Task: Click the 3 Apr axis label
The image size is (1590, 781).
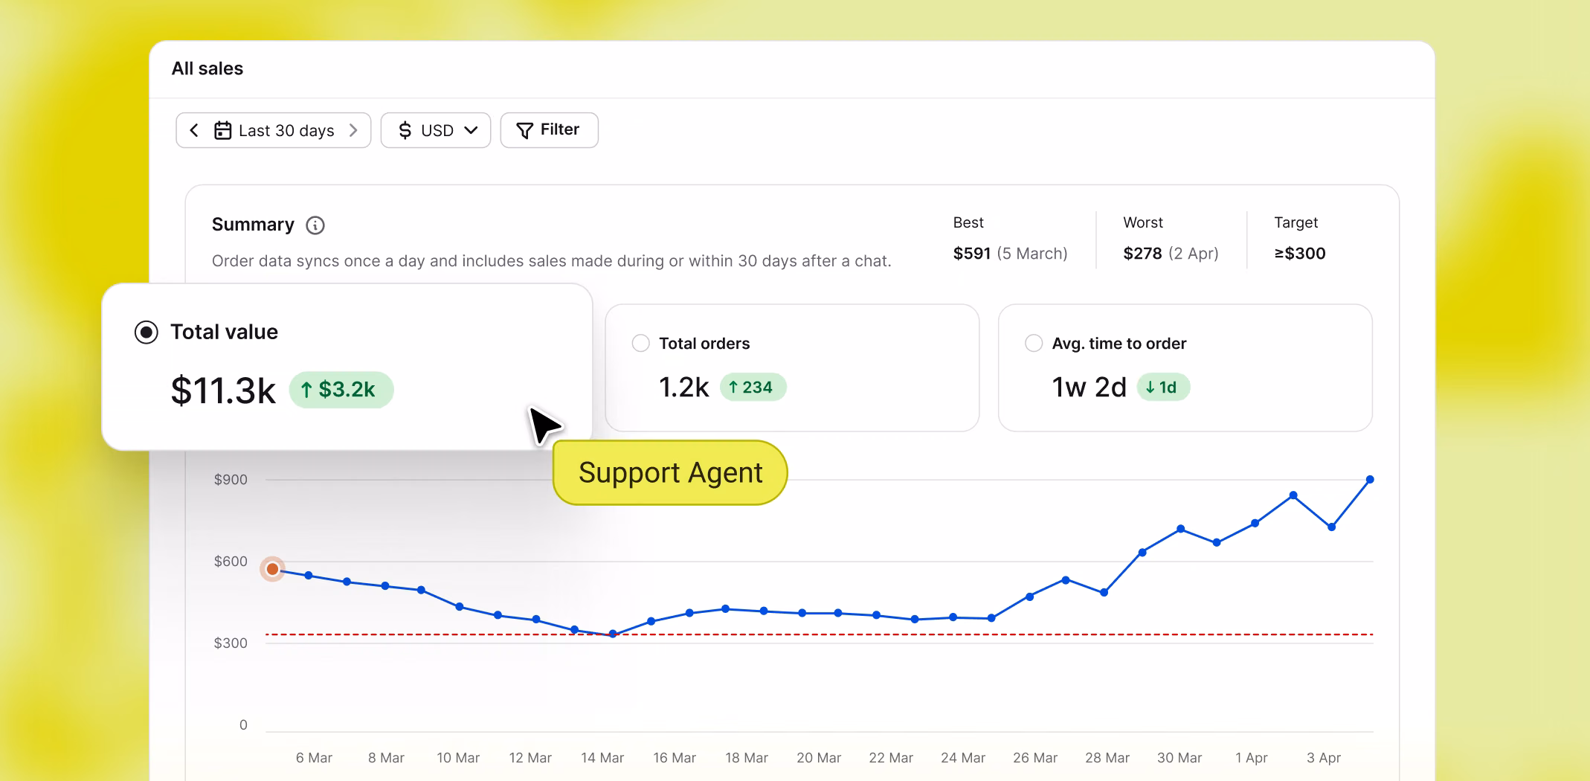Action: [x=1324, y=758]
